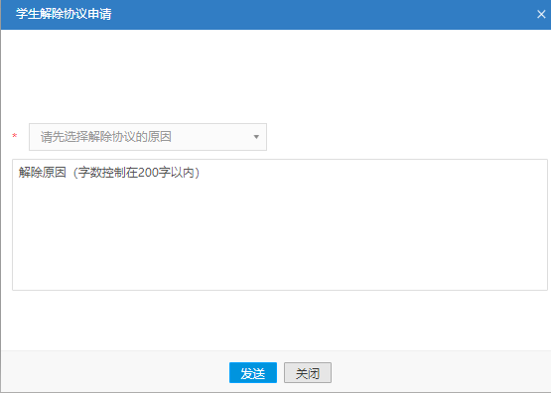Cancel the request by clicking 关闭

308,372
